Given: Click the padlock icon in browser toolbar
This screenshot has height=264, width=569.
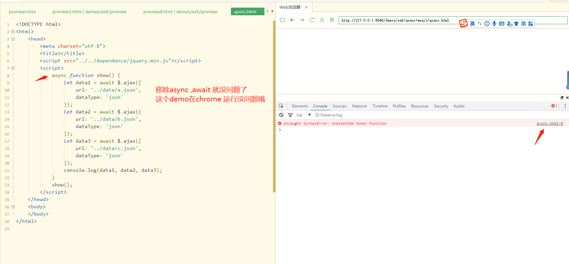Looking at the screenshot, I should pyautogui.click(x=322, y=20).
